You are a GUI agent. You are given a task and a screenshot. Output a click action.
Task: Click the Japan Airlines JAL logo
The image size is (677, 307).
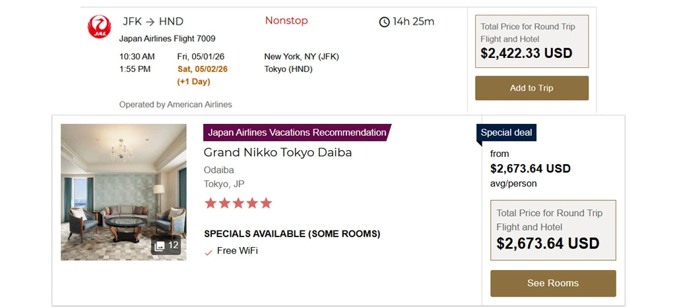100,27
